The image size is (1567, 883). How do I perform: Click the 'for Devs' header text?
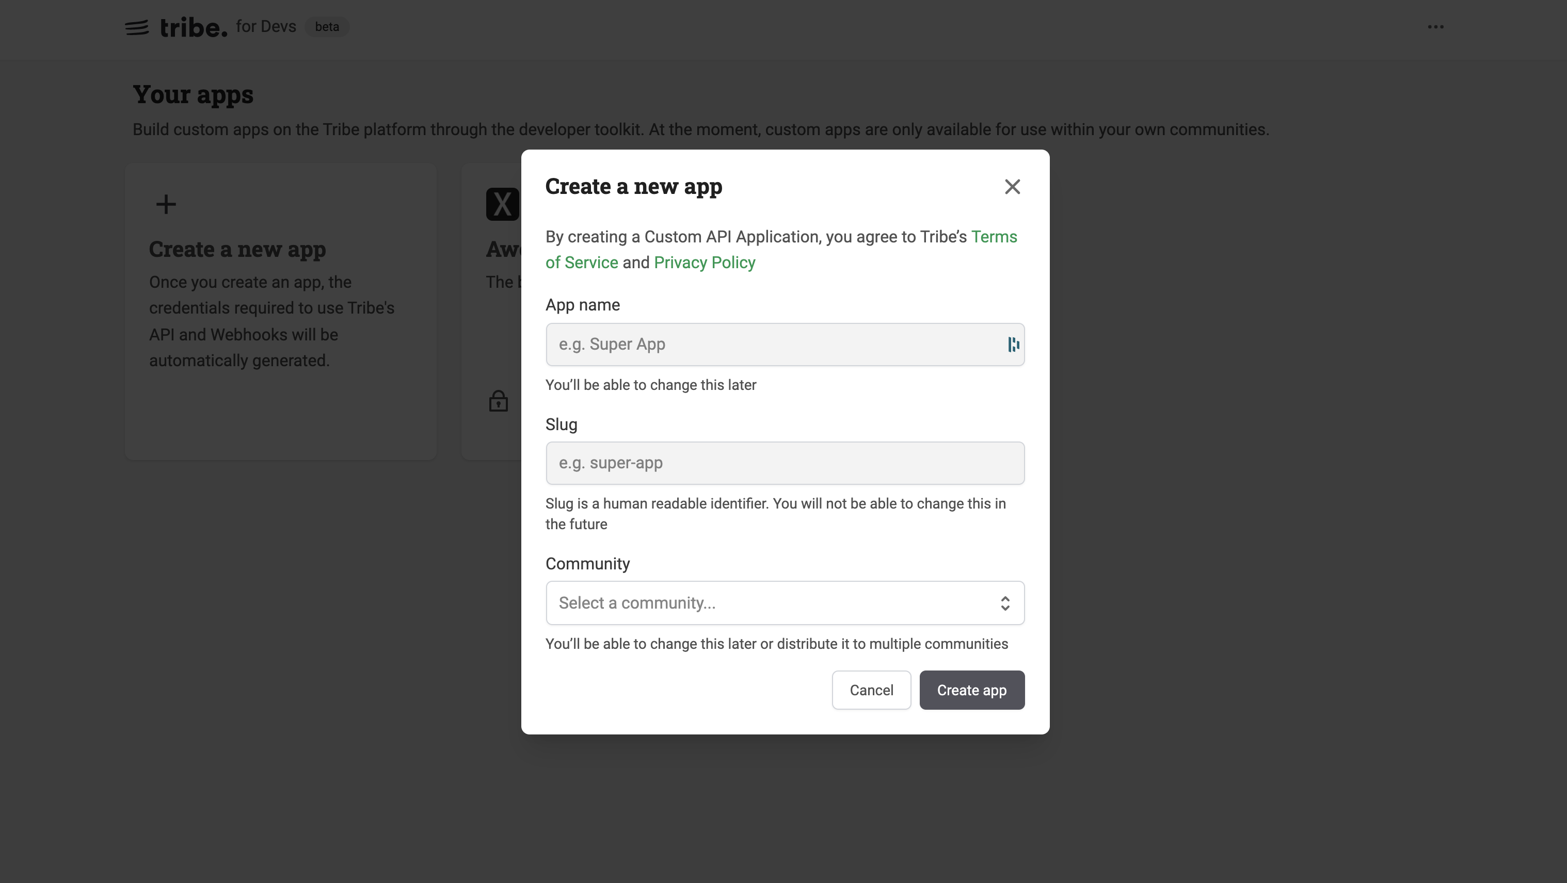pyautogui.click(x=266, y=26)
